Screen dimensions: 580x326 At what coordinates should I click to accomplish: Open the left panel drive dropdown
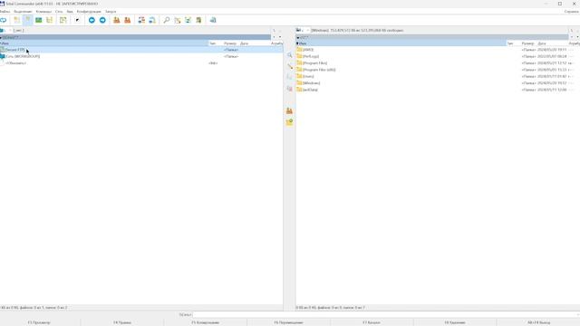pyautogui.click(x=6, y=30)
